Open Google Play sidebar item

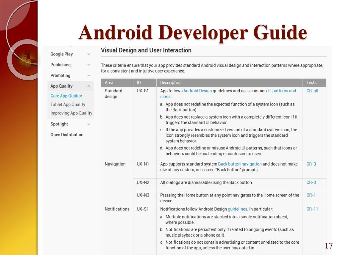61,54
